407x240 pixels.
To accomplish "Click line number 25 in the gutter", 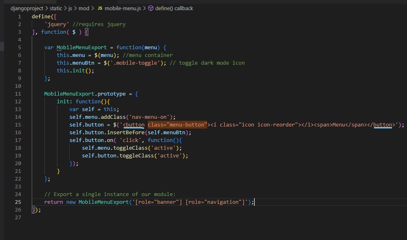I will tap(18, 202).
